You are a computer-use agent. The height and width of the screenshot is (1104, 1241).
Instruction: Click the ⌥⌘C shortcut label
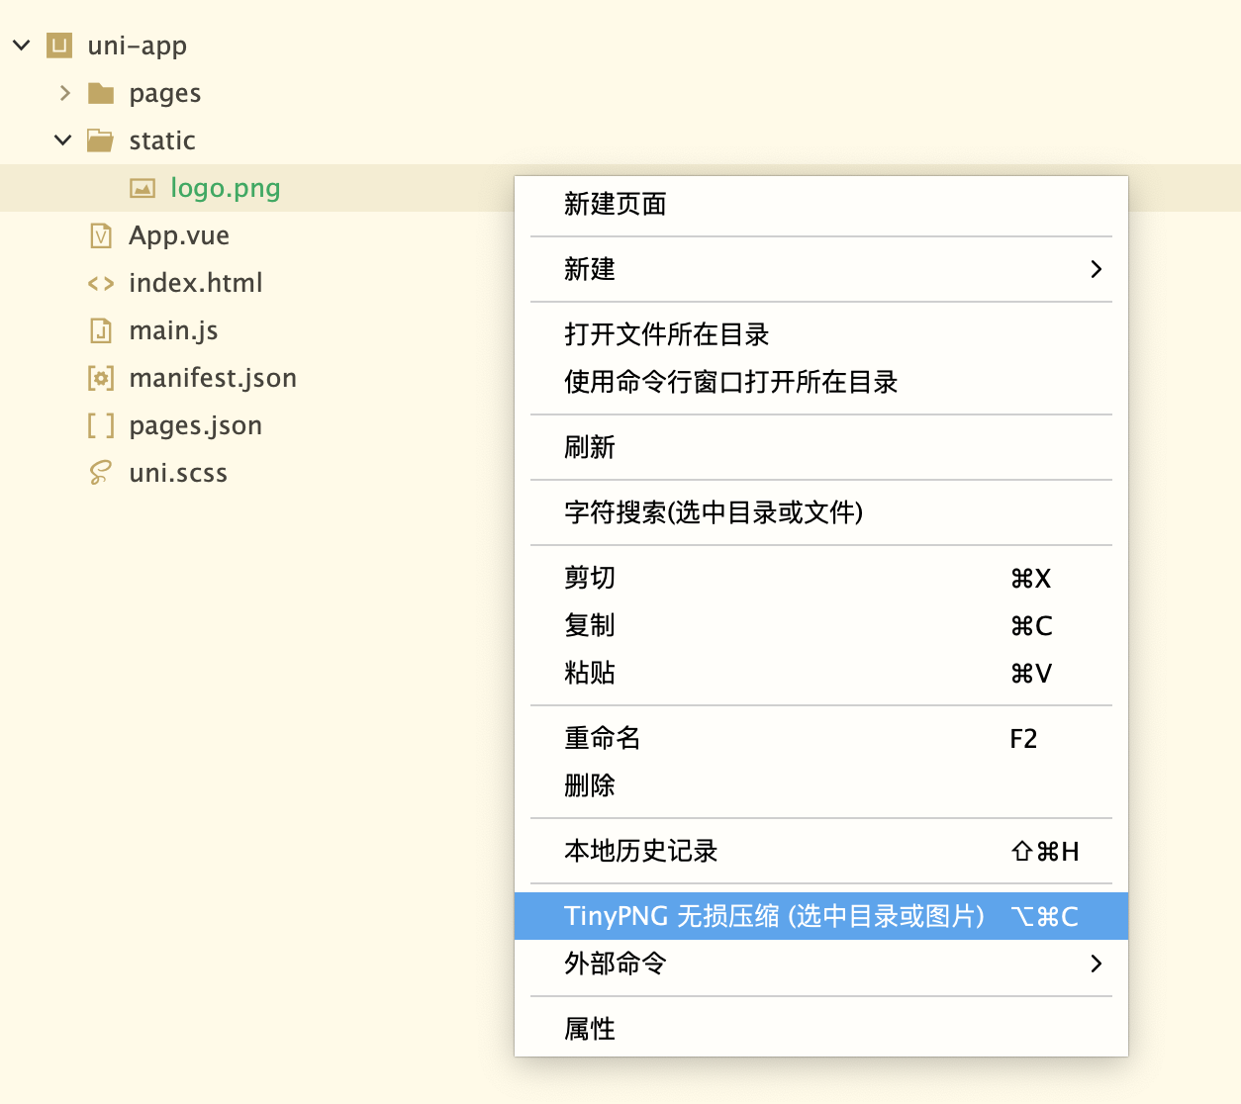1045,917
